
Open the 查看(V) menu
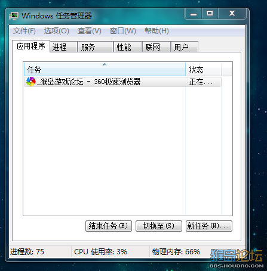tap(90, 31)
